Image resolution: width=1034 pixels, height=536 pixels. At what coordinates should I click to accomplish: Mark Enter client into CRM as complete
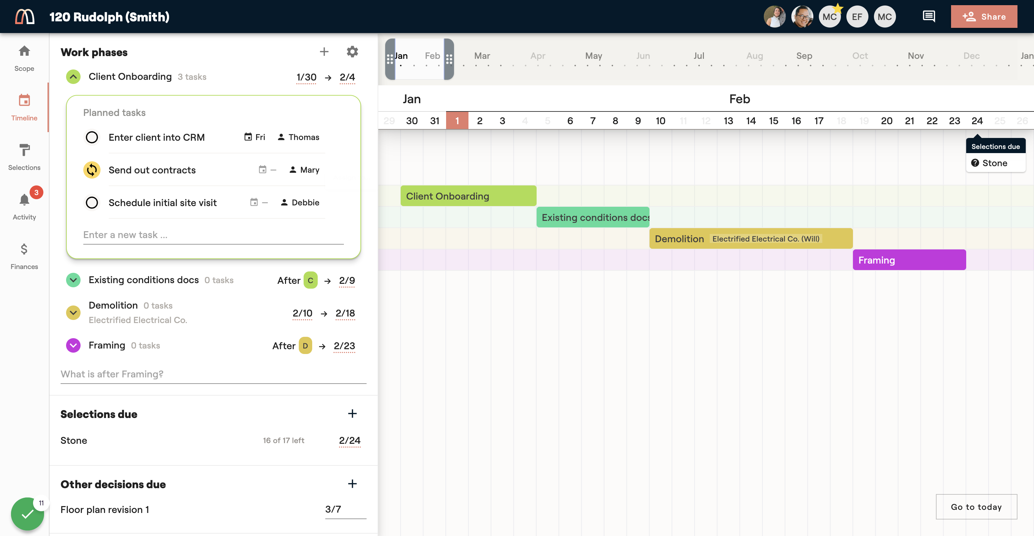click(92, 137)
